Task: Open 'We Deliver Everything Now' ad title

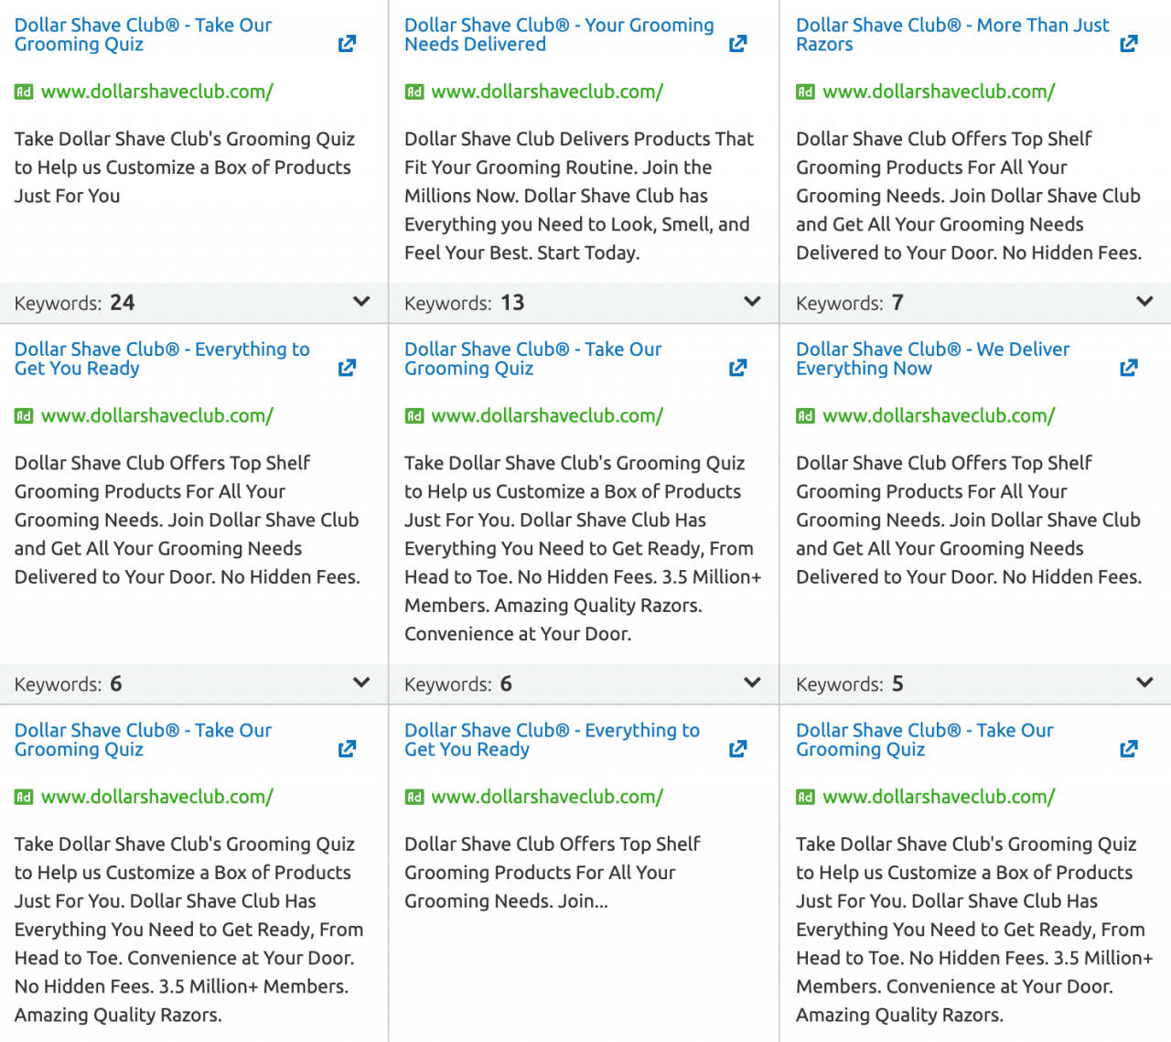Action: 932,359
